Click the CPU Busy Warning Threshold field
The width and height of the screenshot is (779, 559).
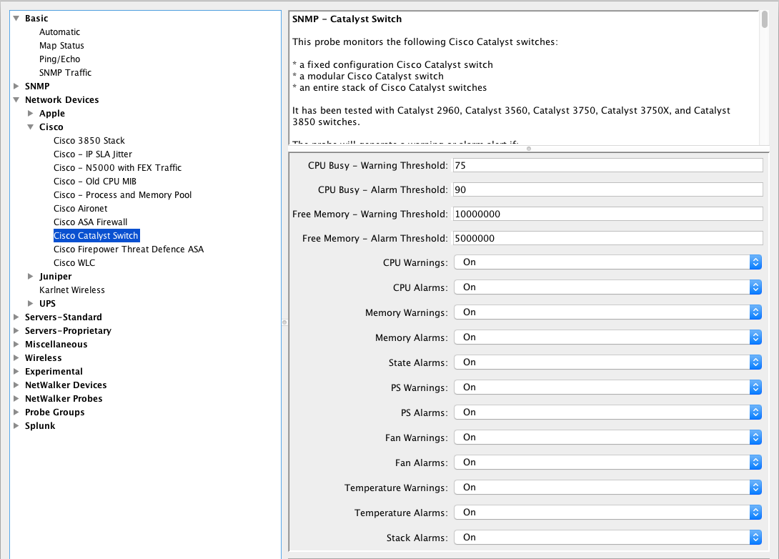click(608, 166)
